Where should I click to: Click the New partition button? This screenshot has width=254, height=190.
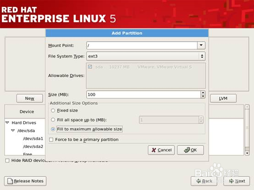(x=30, y=98)
